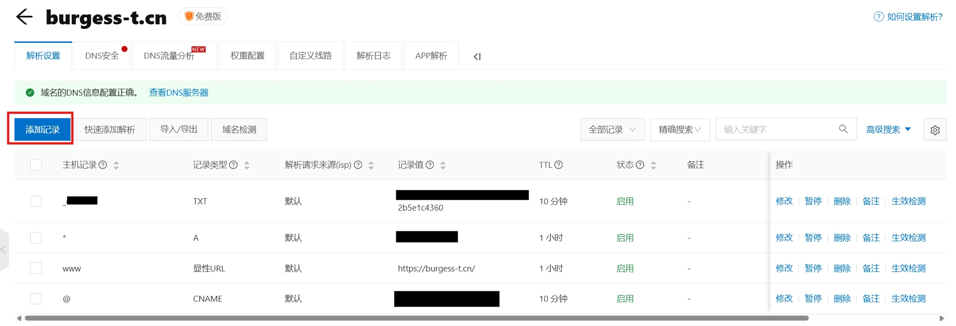Switch to the DNS安全 tab
The image size is (956, 326).
(102, 56)
